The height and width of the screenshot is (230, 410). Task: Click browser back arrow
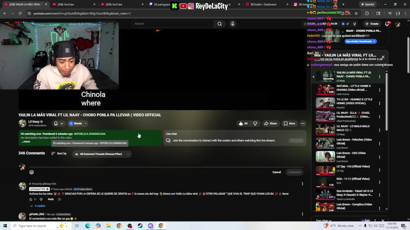click(x=4, y=13)
